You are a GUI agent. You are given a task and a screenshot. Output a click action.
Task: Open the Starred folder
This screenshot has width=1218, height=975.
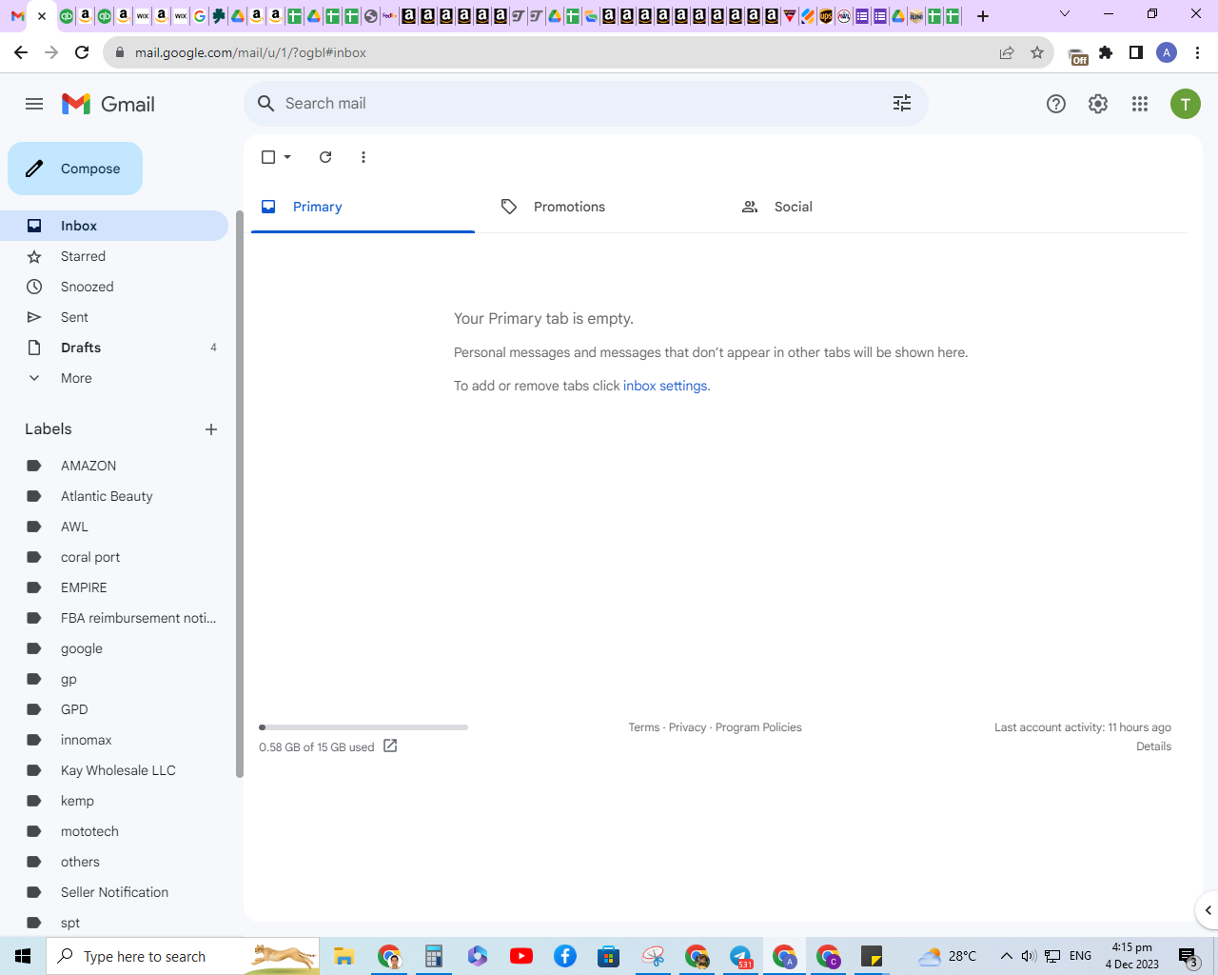click(114, 256)
